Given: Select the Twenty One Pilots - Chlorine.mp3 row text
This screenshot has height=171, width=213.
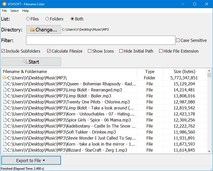Looking at the screenshot, I should click(x=69, y=102).
